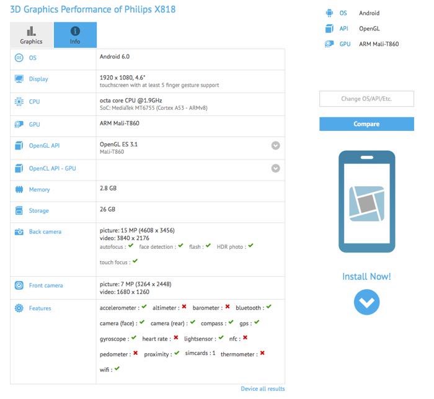Expand the OpenGL ES 3.1 row details

coord(275,145)
